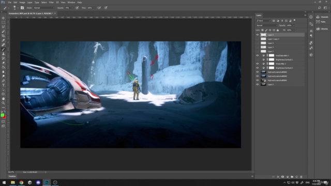331x186 pixels.
Task: Open the tool preset picker arrow
Action: (x=8, y=8)
